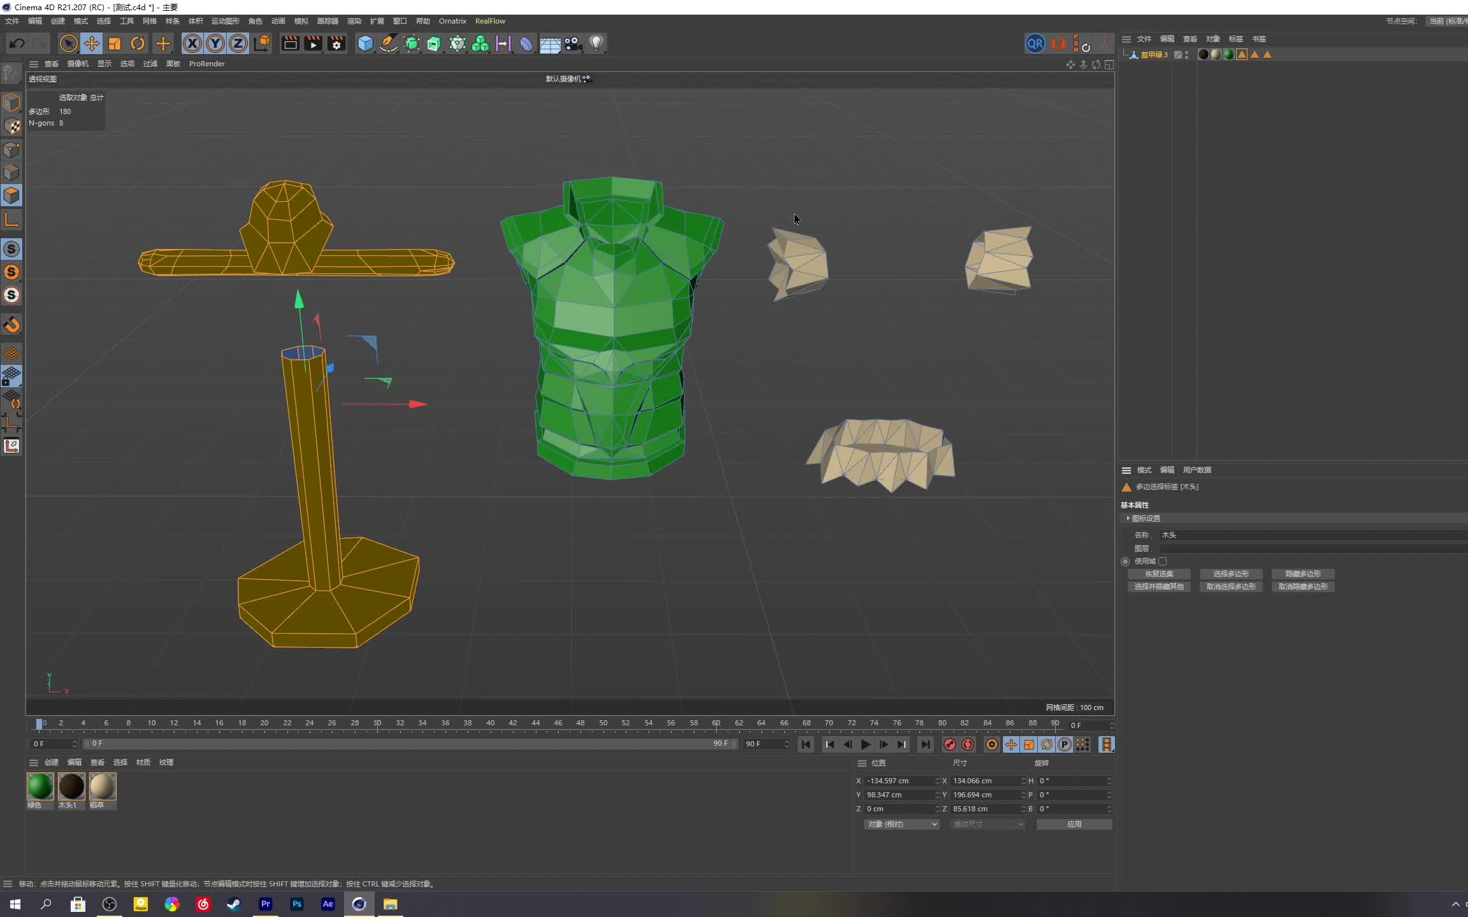Open the viewport 摄像机 menu
Image resolution: width=1468 pixels, height=917 pixels.
coord(78,64)
